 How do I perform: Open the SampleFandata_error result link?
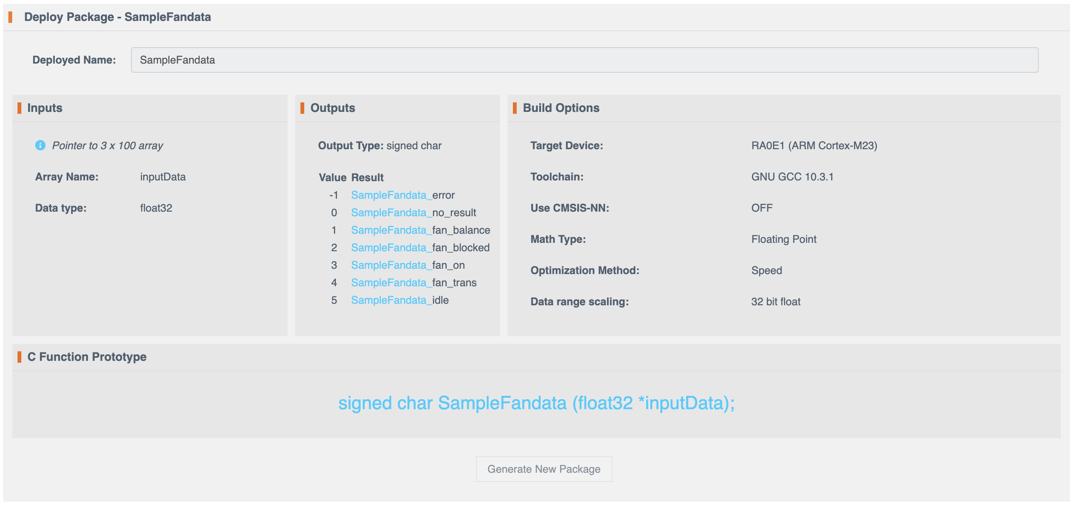tap(402, 195)
